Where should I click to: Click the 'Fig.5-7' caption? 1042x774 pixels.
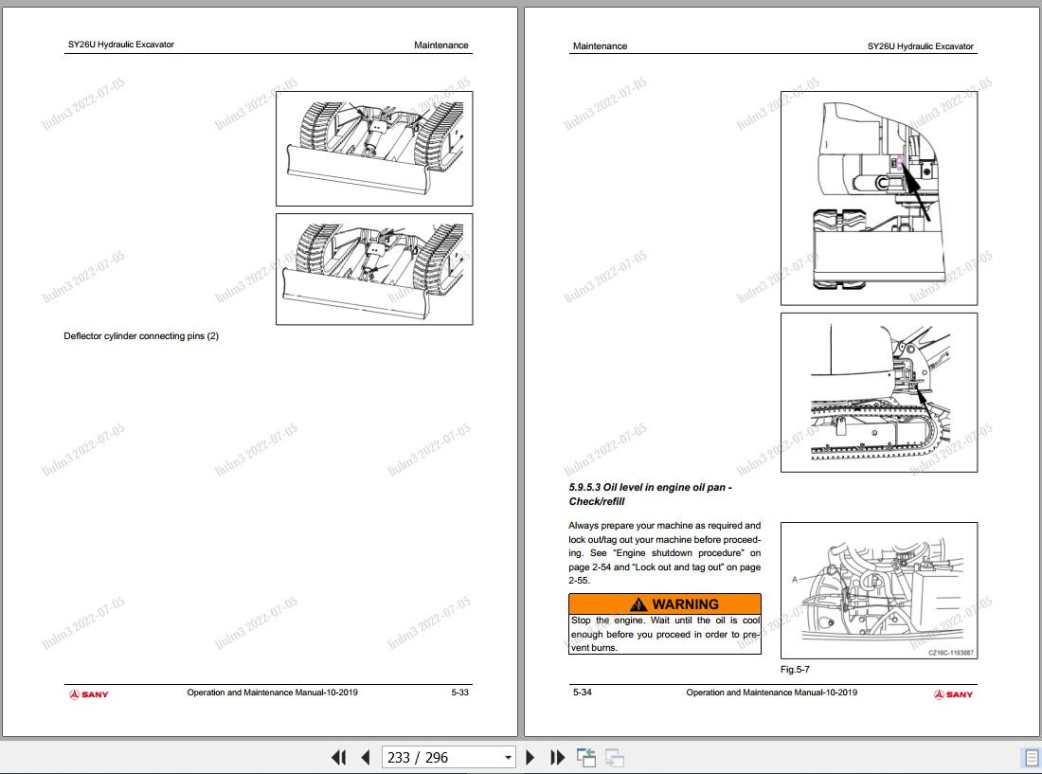795,669
